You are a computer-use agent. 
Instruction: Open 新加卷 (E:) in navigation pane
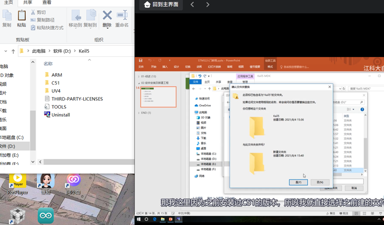(x=10, y=155)
